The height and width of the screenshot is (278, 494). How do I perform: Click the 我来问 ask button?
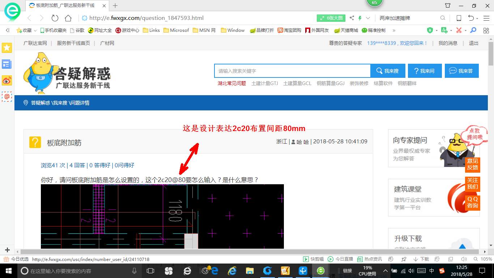pyautogui.click(x=425, y=71)
